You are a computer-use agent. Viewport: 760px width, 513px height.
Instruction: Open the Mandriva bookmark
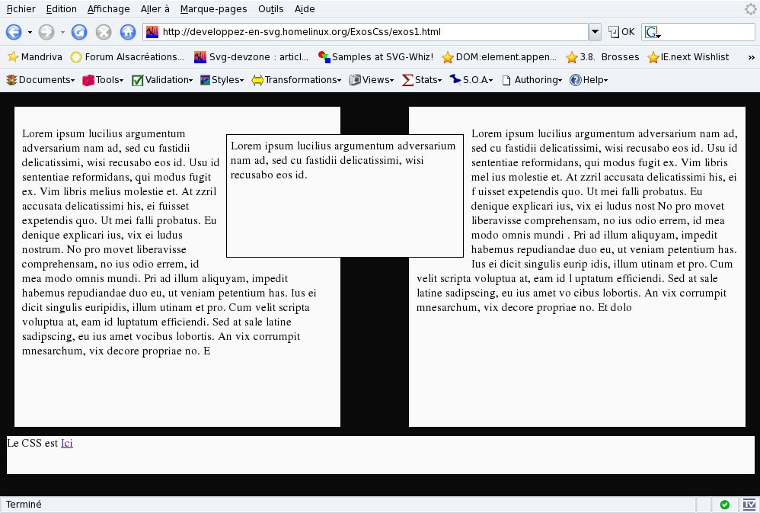[x=35, y=56]
